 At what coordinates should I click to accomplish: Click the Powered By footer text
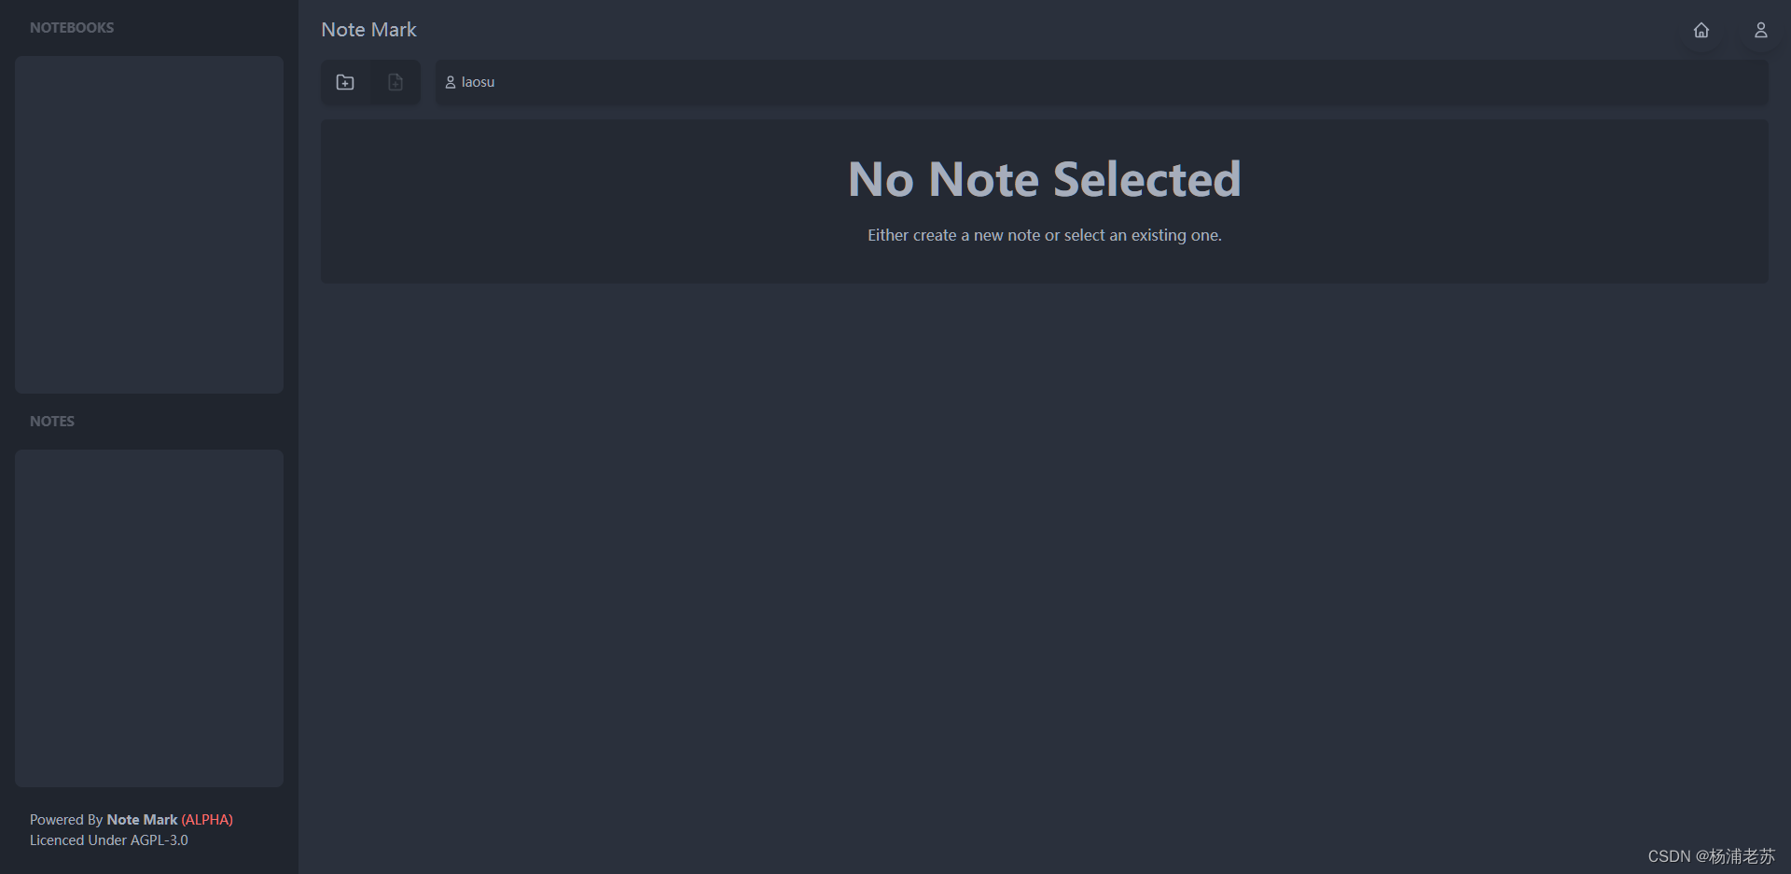coord(66,819)
